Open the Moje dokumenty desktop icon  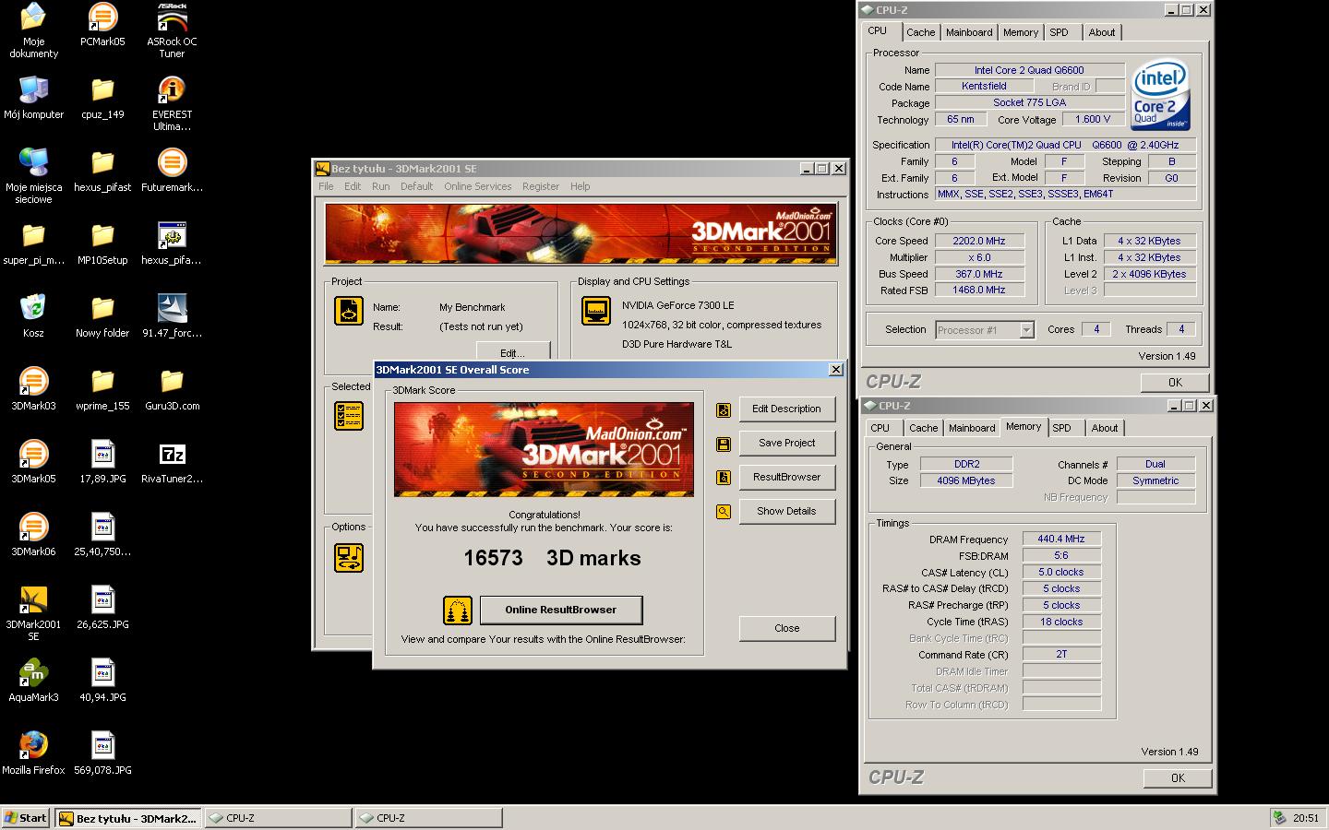click(33, 30)
